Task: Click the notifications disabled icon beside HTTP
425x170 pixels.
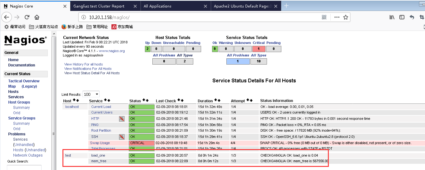Action: tap(122, 119)
